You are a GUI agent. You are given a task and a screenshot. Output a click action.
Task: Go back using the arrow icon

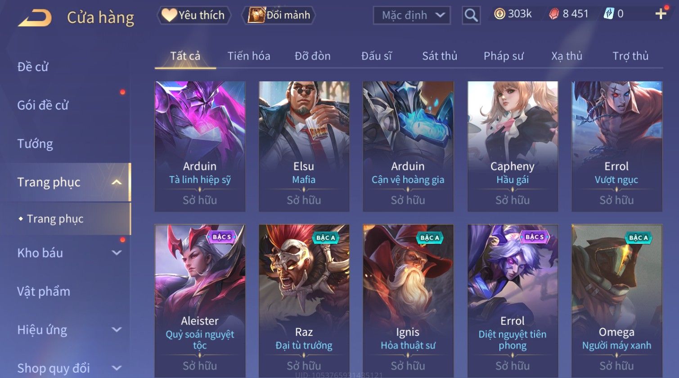tap(35, 18)
